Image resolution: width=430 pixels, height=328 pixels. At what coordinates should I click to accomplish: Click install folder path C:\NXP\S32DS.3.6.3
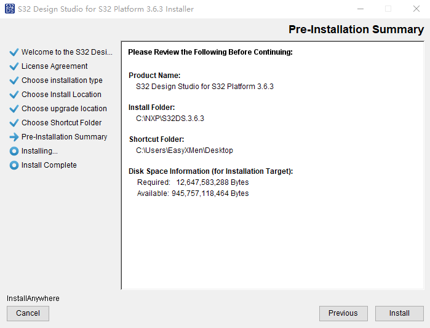point(170,119)
